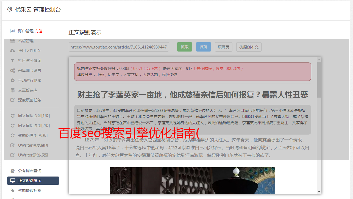
Task: Click the 手动运行测试 play icon
Action: tap(12, 80)
